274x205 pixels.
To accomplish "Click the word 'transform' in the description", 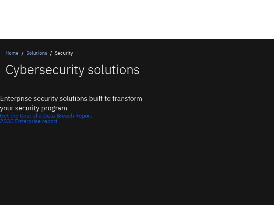I will point(127,98).
